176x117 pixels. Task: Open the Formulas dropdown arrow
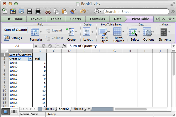(x=41, y=32)
